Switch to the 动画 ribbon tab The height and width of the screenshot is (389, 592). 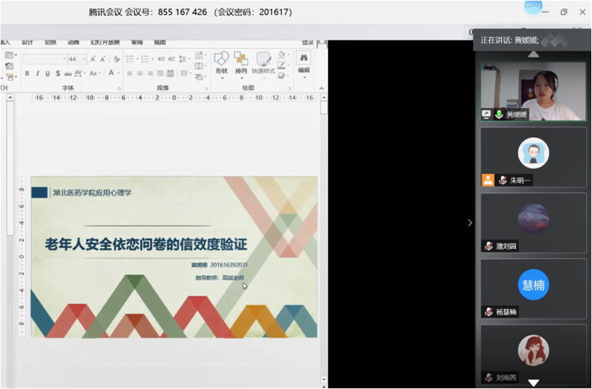[73, 42]
